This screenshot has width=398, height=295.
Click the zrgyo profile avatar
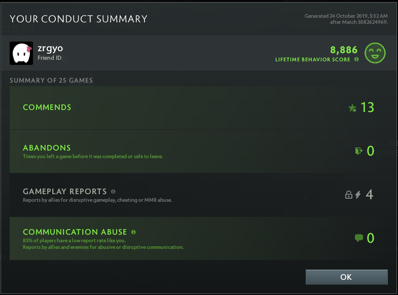point(21,53)
